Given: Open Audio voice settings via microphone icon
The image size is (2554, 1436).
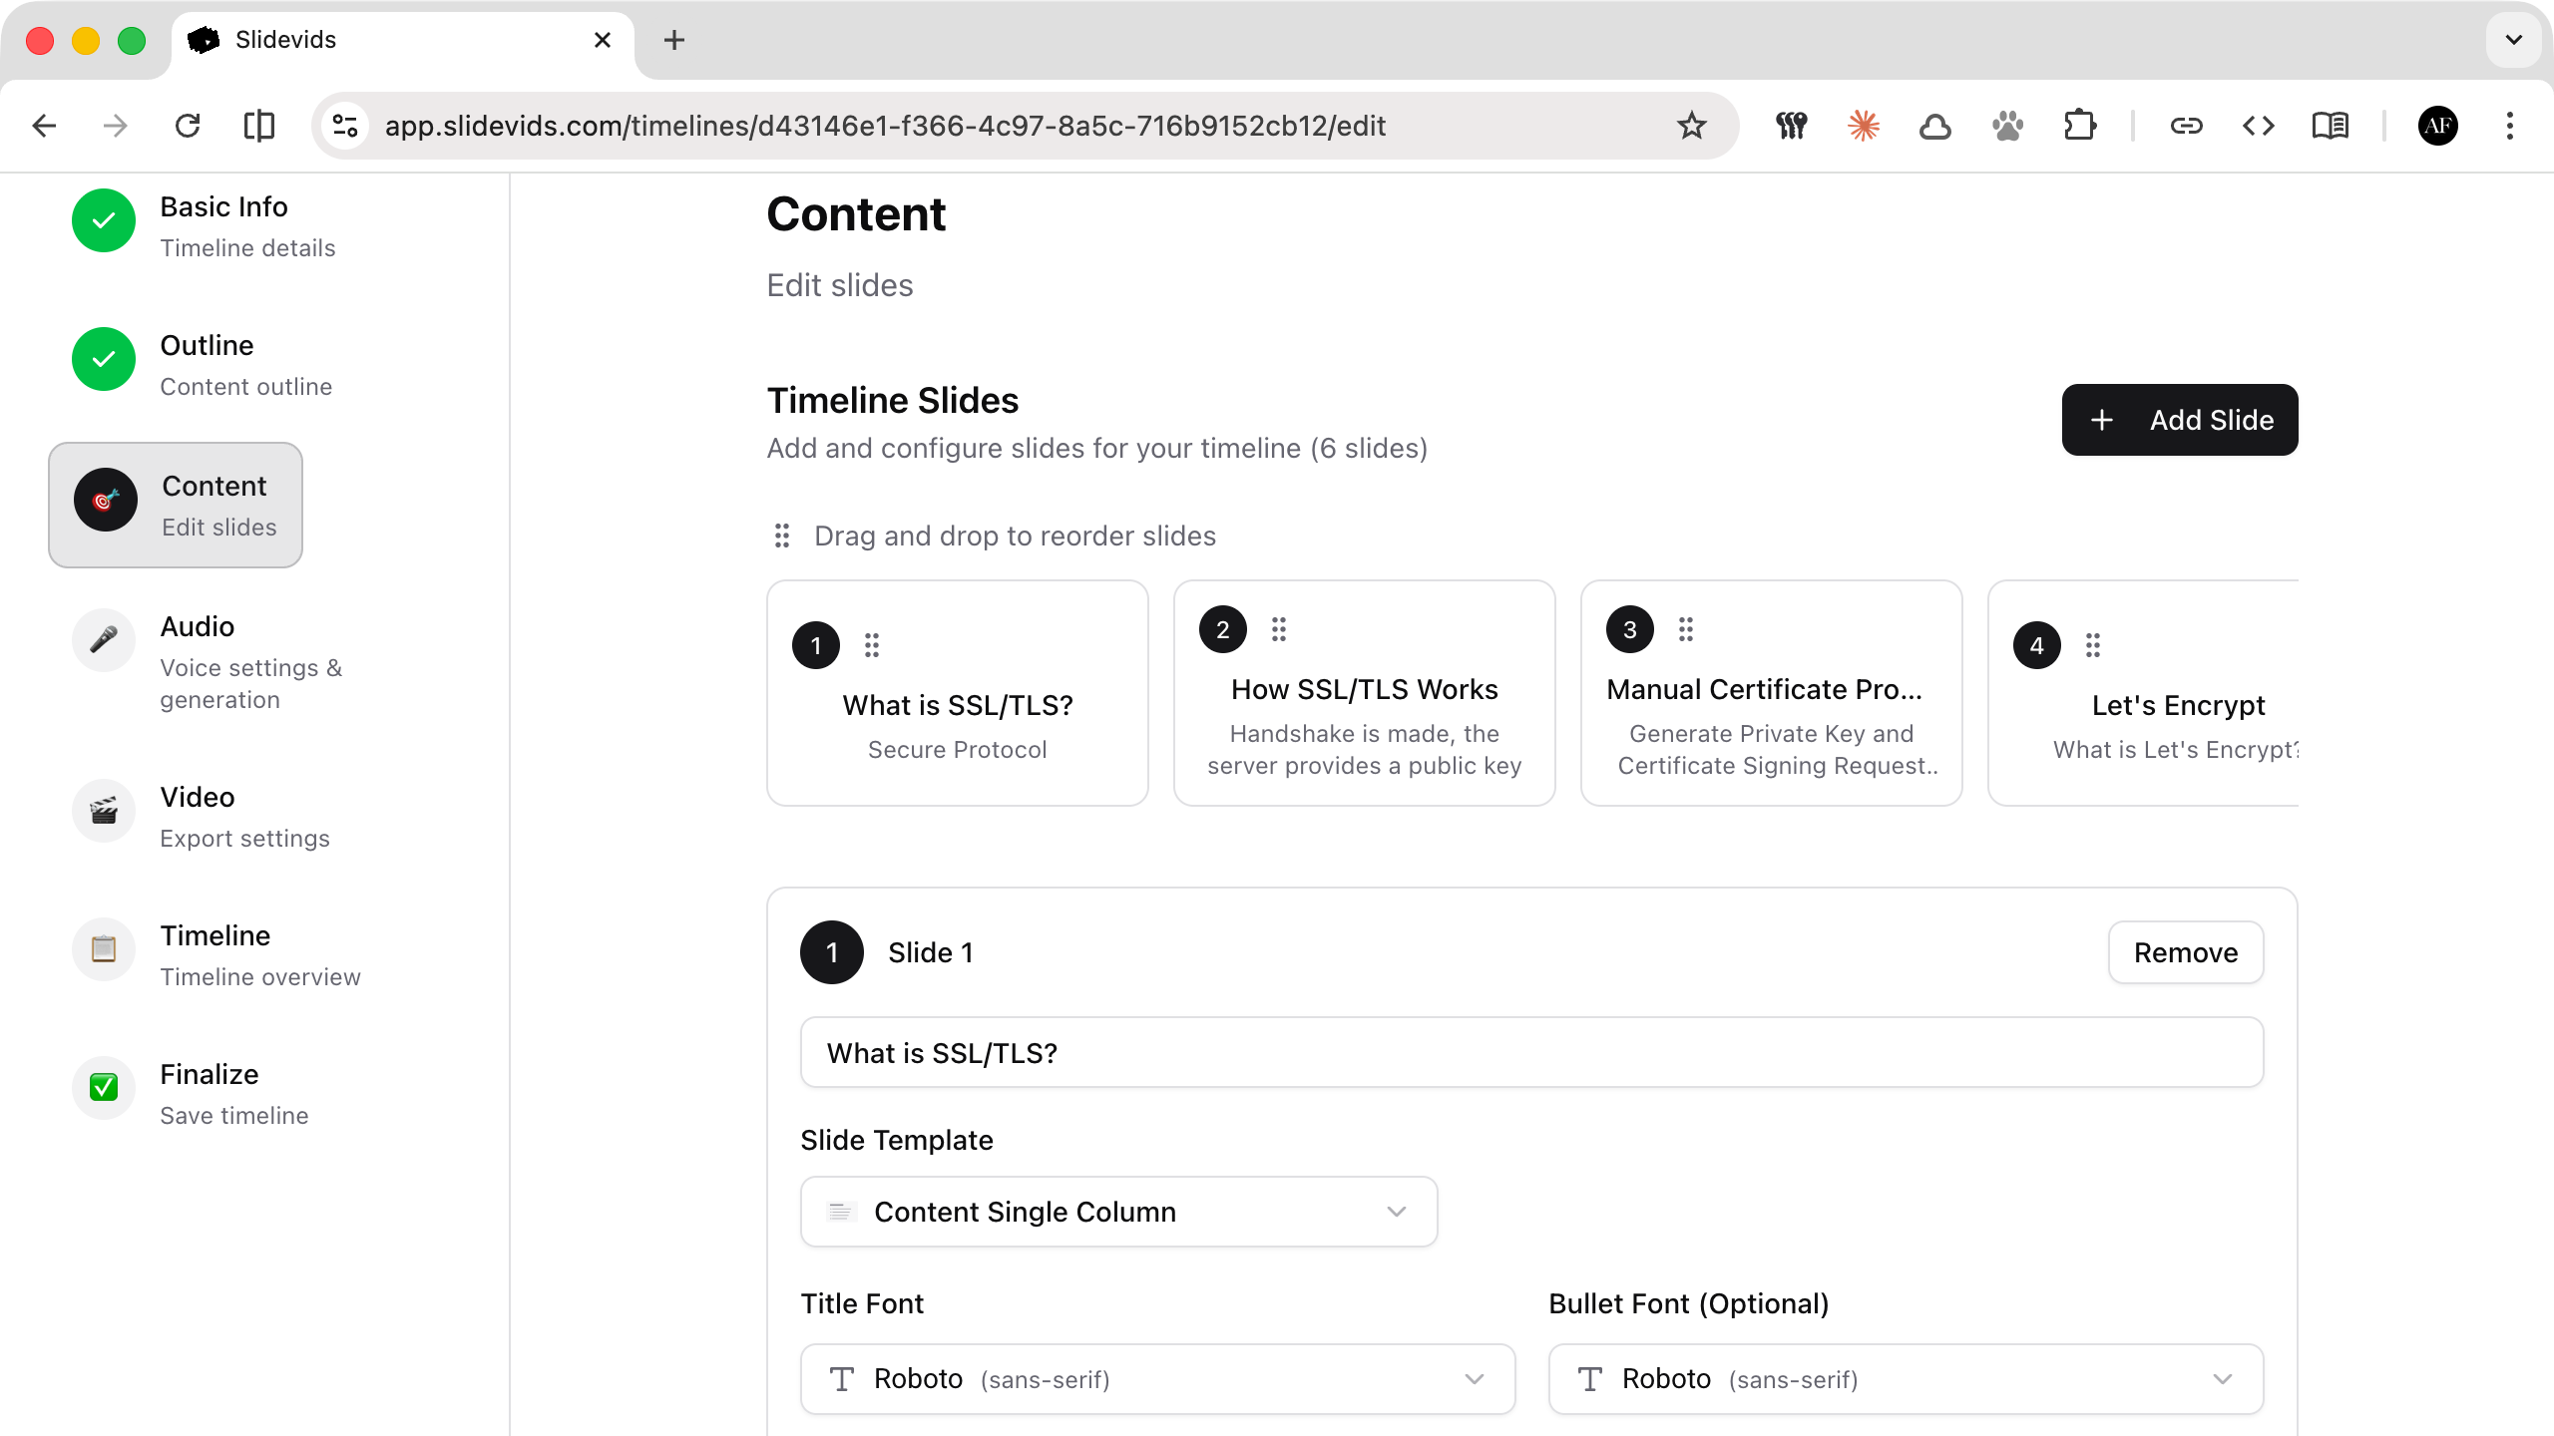Looking at the screenshot, I should 103,639.
